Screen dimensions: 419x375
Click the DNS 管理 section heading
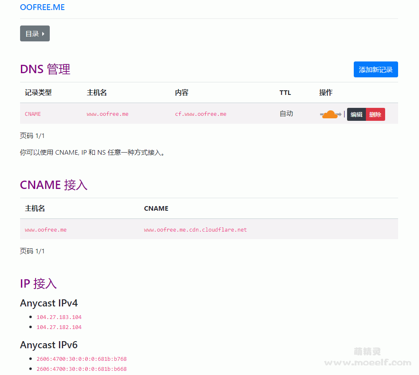(45, 69)
